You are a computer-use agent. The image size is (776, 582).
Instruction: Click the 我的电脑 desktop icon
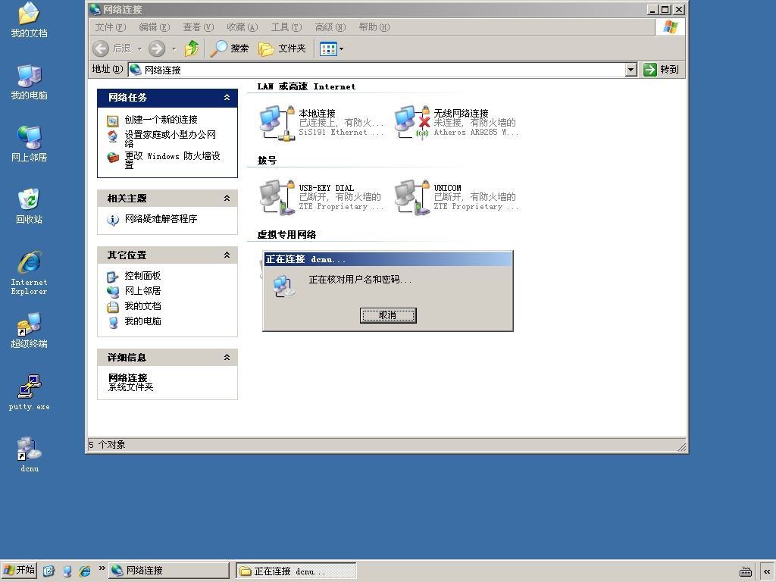click(x=30, y=82)
